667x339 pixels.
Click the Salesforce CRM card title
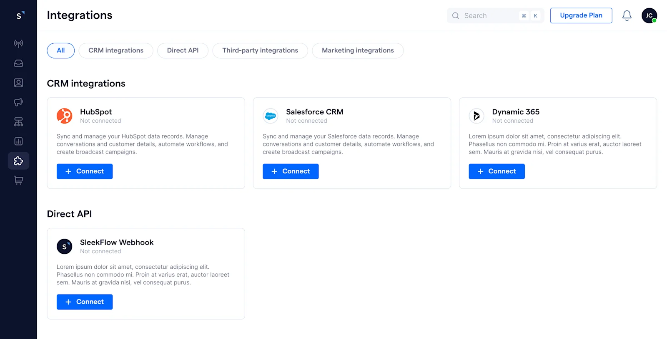pyautogui.click(x=315, y=112)
